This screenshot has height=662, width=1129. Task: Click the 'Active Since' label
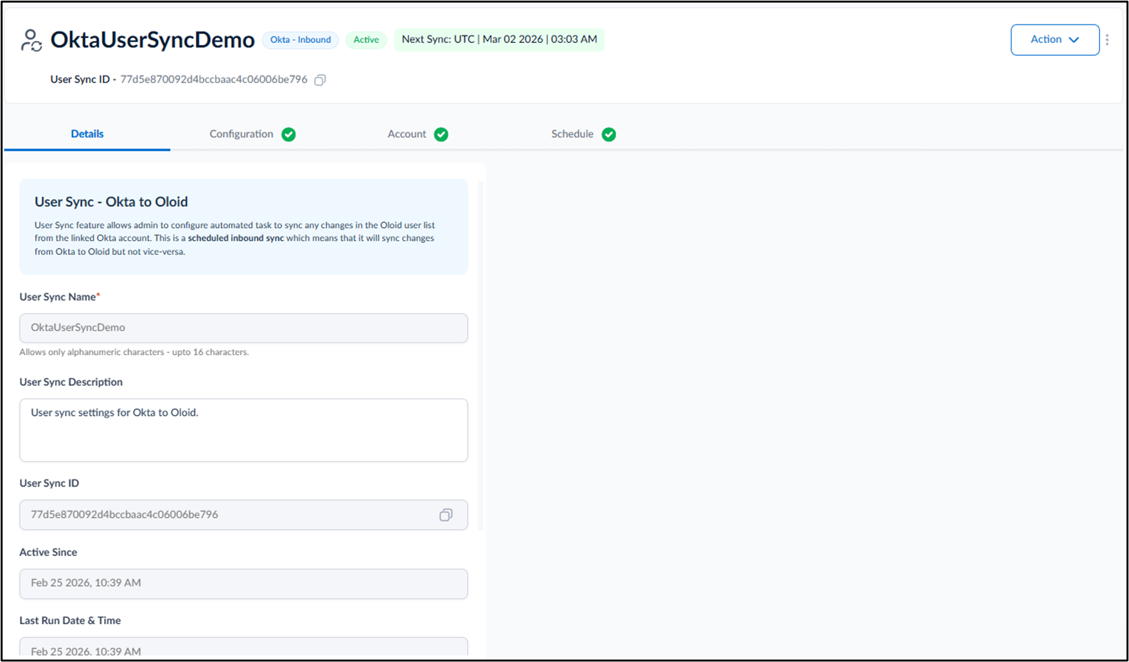point(48,552)
